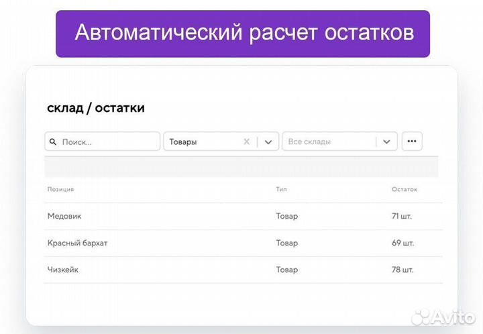The height and width of the screenshot is (334, 483).
Task: Click the Автоматический расчет остатков banner
Action: 243,34
